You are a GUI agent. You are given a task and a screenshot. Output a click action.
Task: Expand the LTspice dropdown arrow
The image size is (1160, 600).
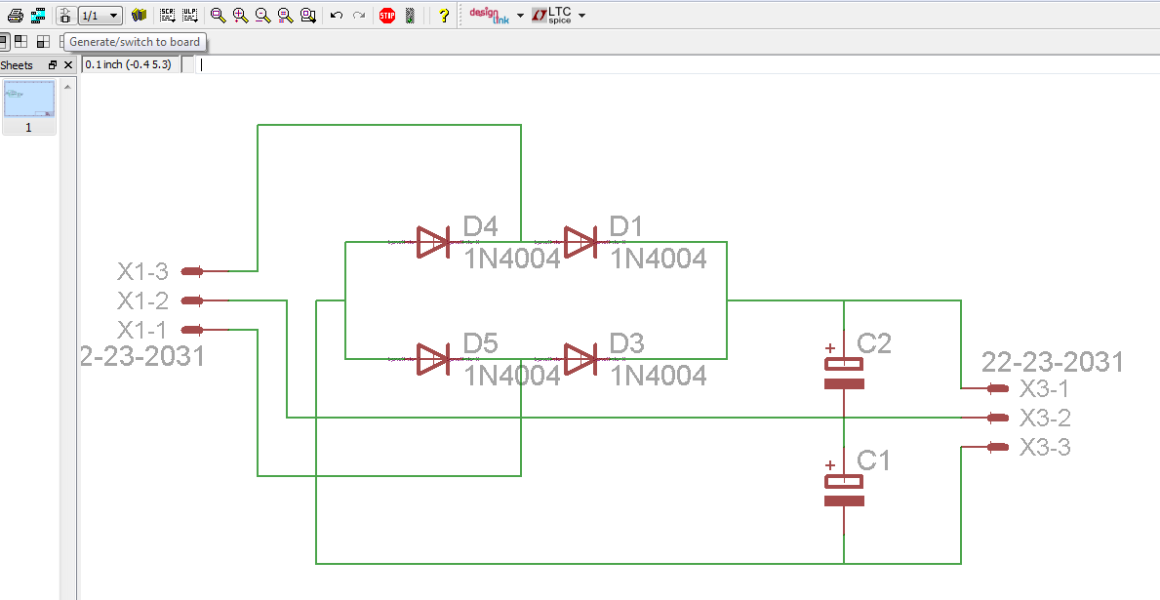click(581, 16)
